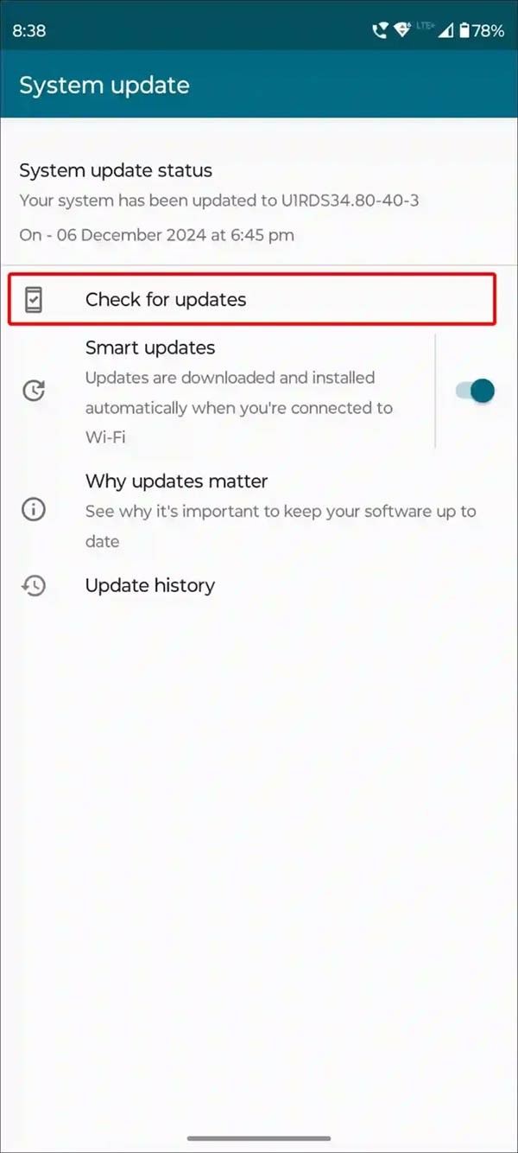Tap the 8:38 clock in status bar

[x=28, y=30]
